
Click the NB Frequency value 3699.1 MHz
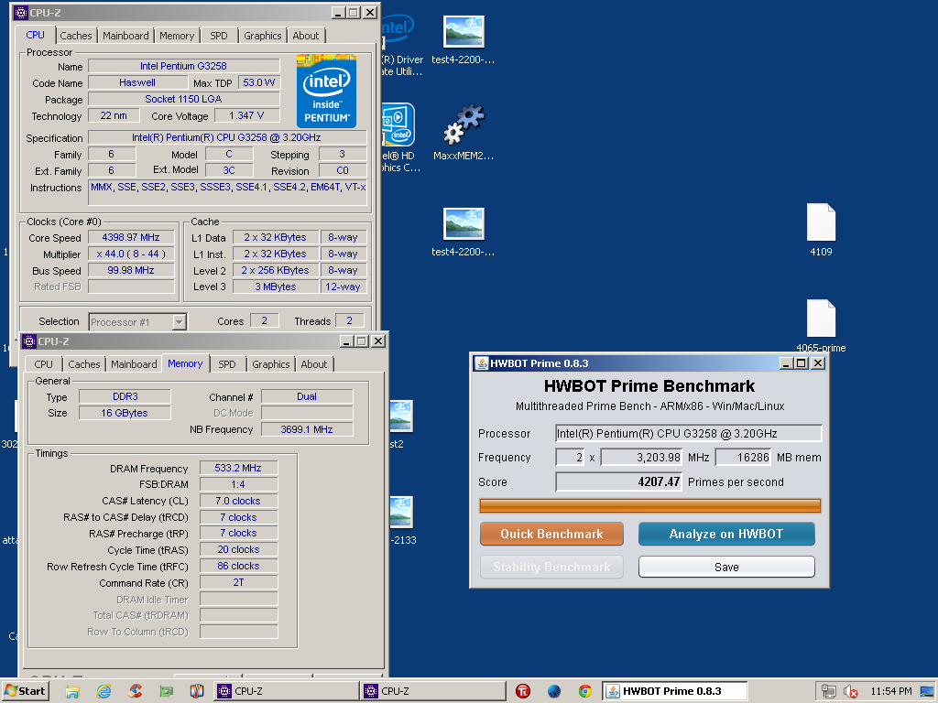coord(307,429)
